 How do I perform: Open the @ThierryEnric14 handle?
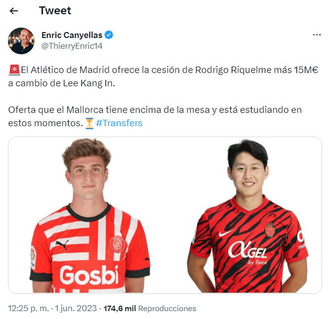(72, 46)
